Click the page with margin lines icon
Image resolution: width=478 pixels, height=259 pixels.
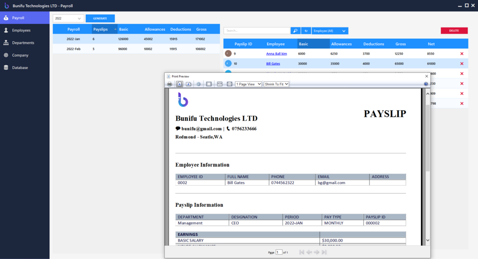[219, 84]
